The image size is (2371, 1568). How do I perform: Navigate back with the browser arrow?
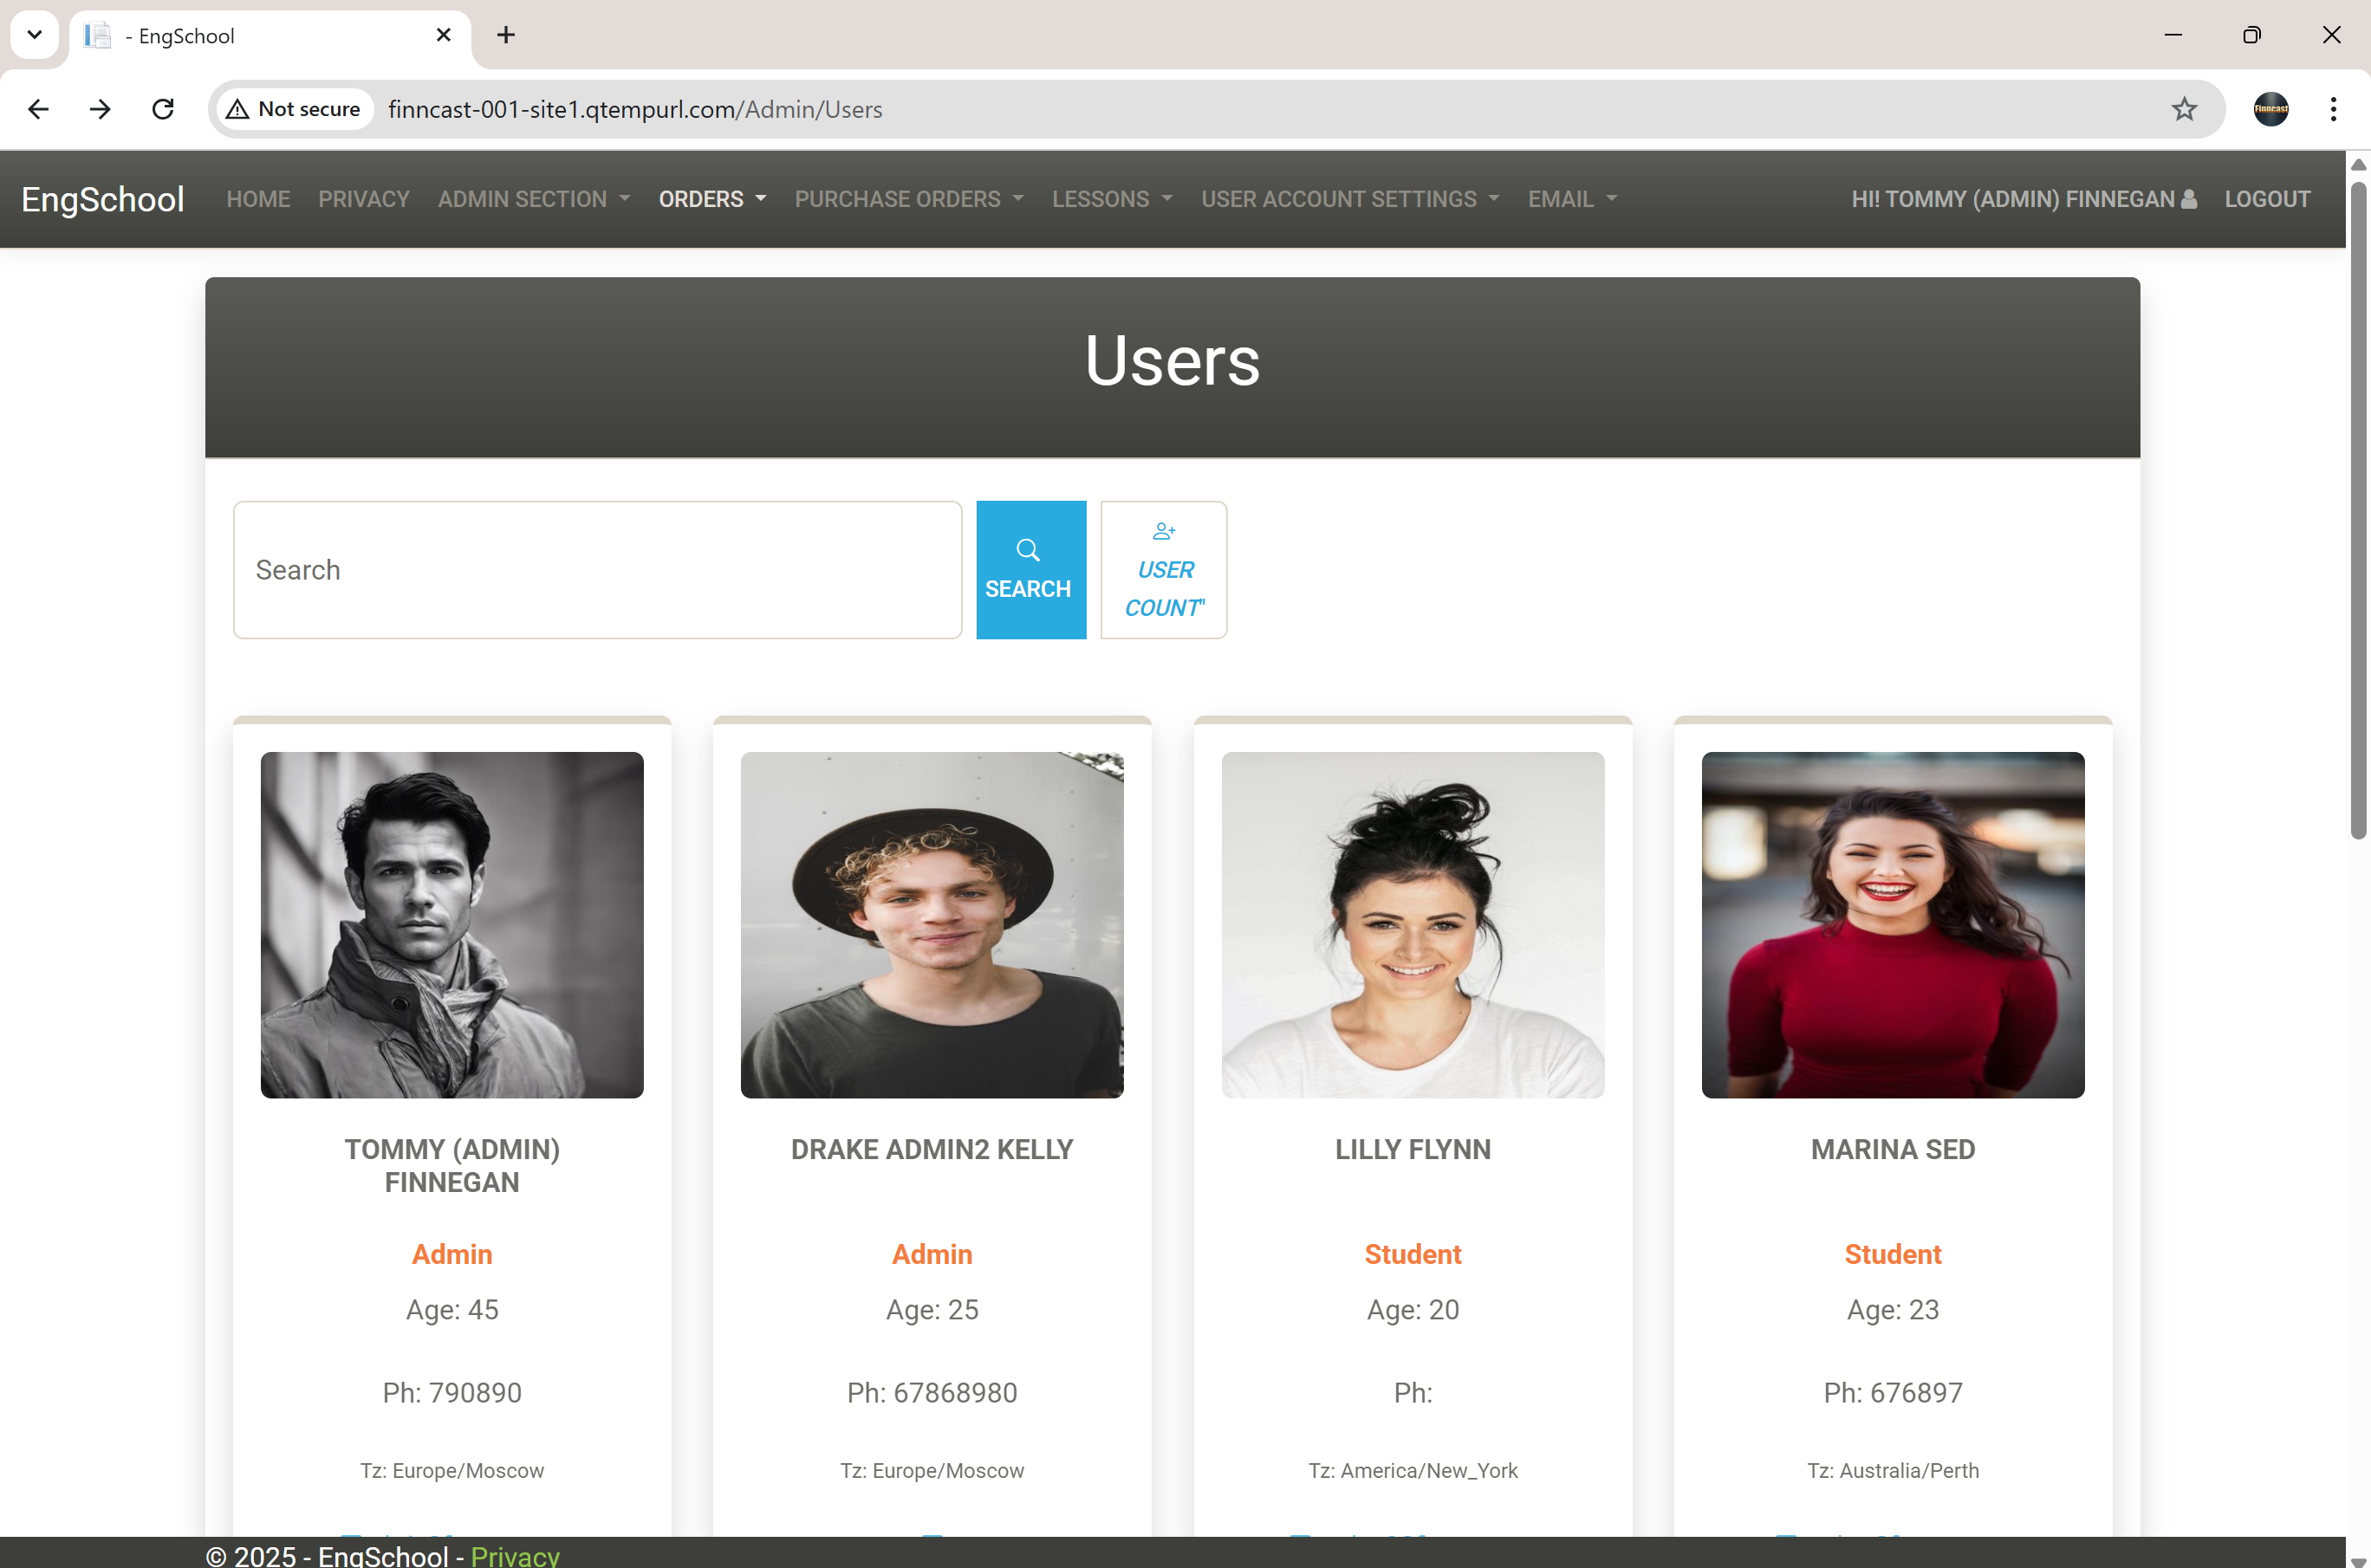pyautogui.click(x=38, y=109)
